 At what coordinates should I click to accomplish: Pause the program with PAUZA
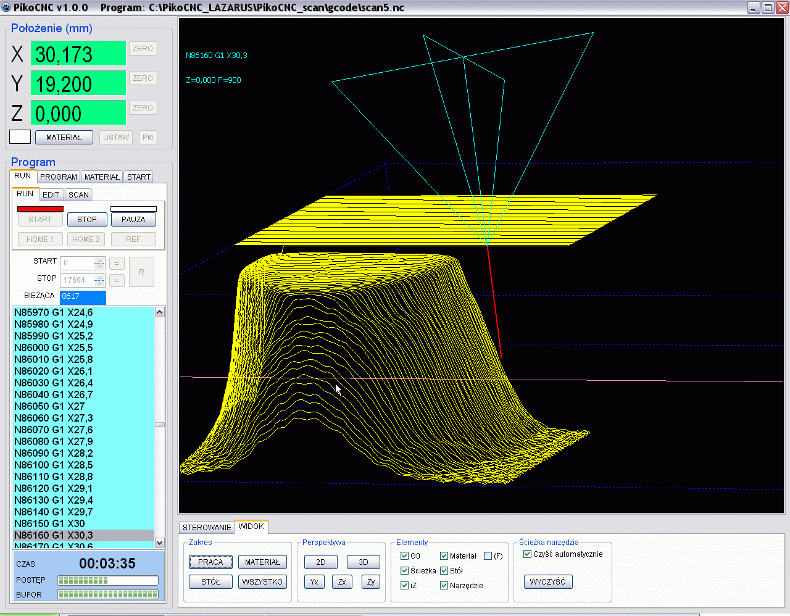pos(133,220)
